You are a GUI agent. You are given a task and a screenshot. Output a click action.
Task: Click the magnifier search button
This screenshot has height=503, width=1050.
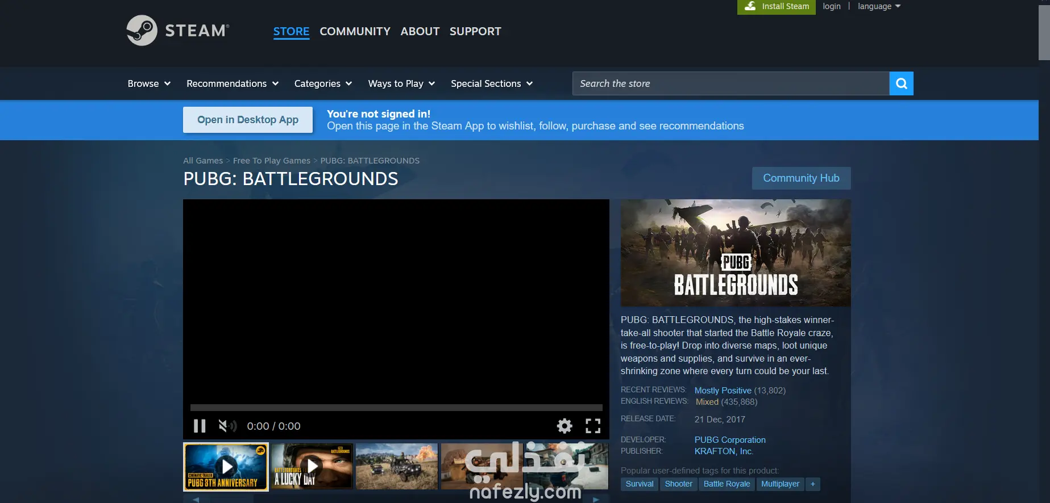coord(901,83)
